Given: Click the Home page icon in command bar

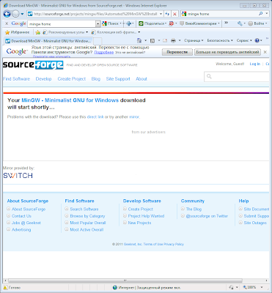Looking at the screenshot, I should 139,40.
